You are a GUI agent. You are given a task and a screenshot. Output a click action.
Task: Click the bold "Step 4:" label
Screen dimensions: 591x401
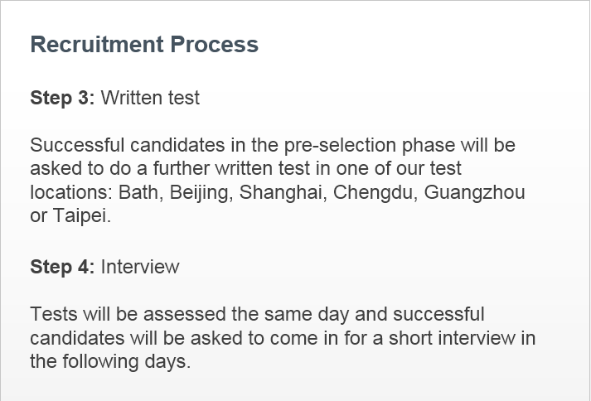pyautogui.click(x=62, y=267)
